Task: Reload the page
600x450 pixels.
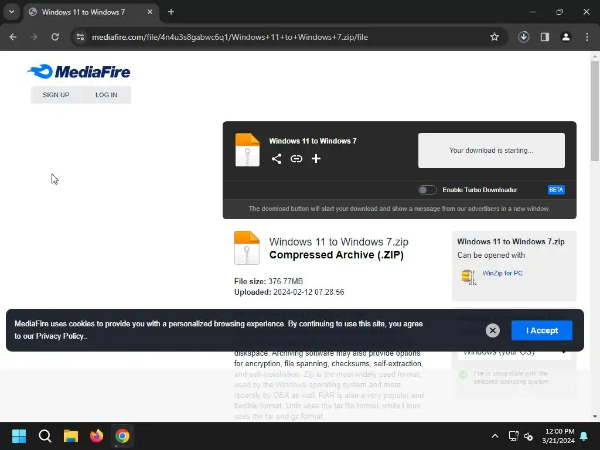Action: [x=55, y=37]
